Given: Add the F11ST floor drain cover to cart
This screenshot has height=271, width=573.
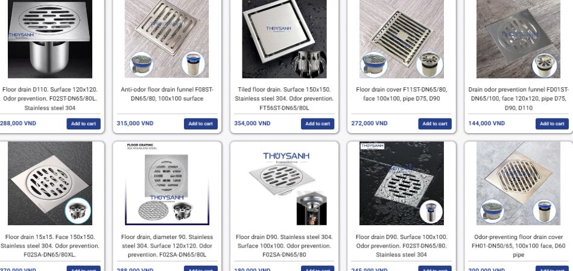Looking at the screenshot, I should [x=435, y=123].
